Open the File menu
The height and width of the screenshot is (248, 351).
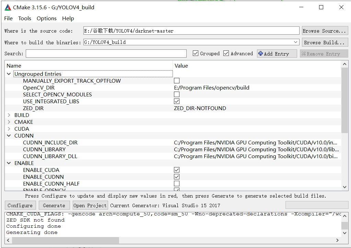8,19
